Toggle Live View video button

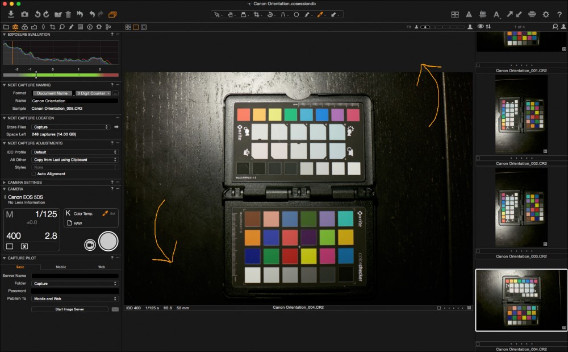90,245
